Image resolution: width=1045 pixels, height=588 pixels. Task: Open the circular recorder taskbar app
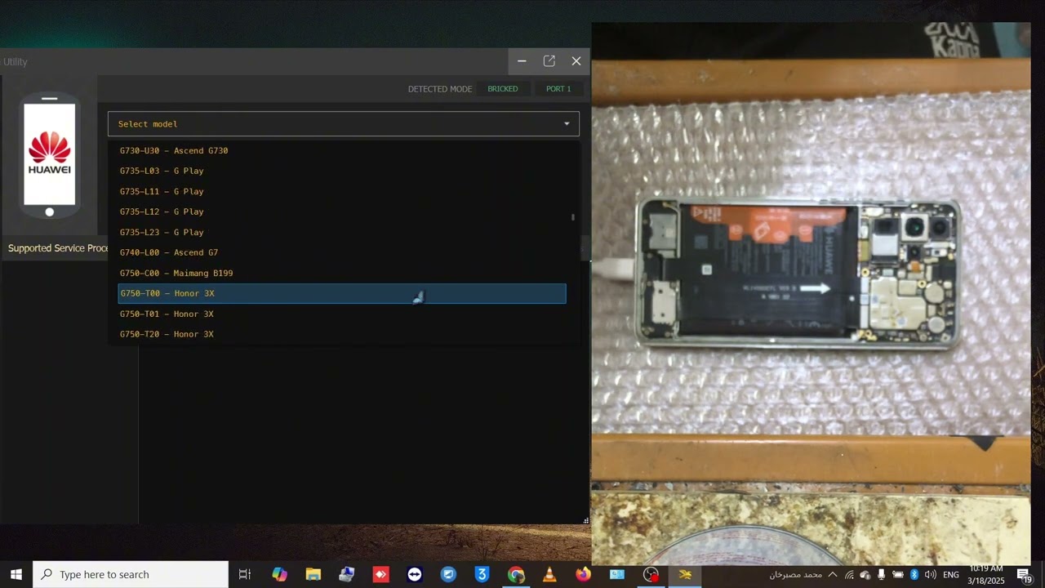pyautogui.click(x=651, y=574)
